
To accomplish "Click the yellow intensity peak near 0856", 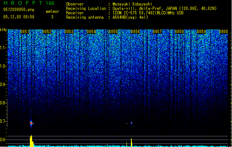I will [x=131, y=142].
